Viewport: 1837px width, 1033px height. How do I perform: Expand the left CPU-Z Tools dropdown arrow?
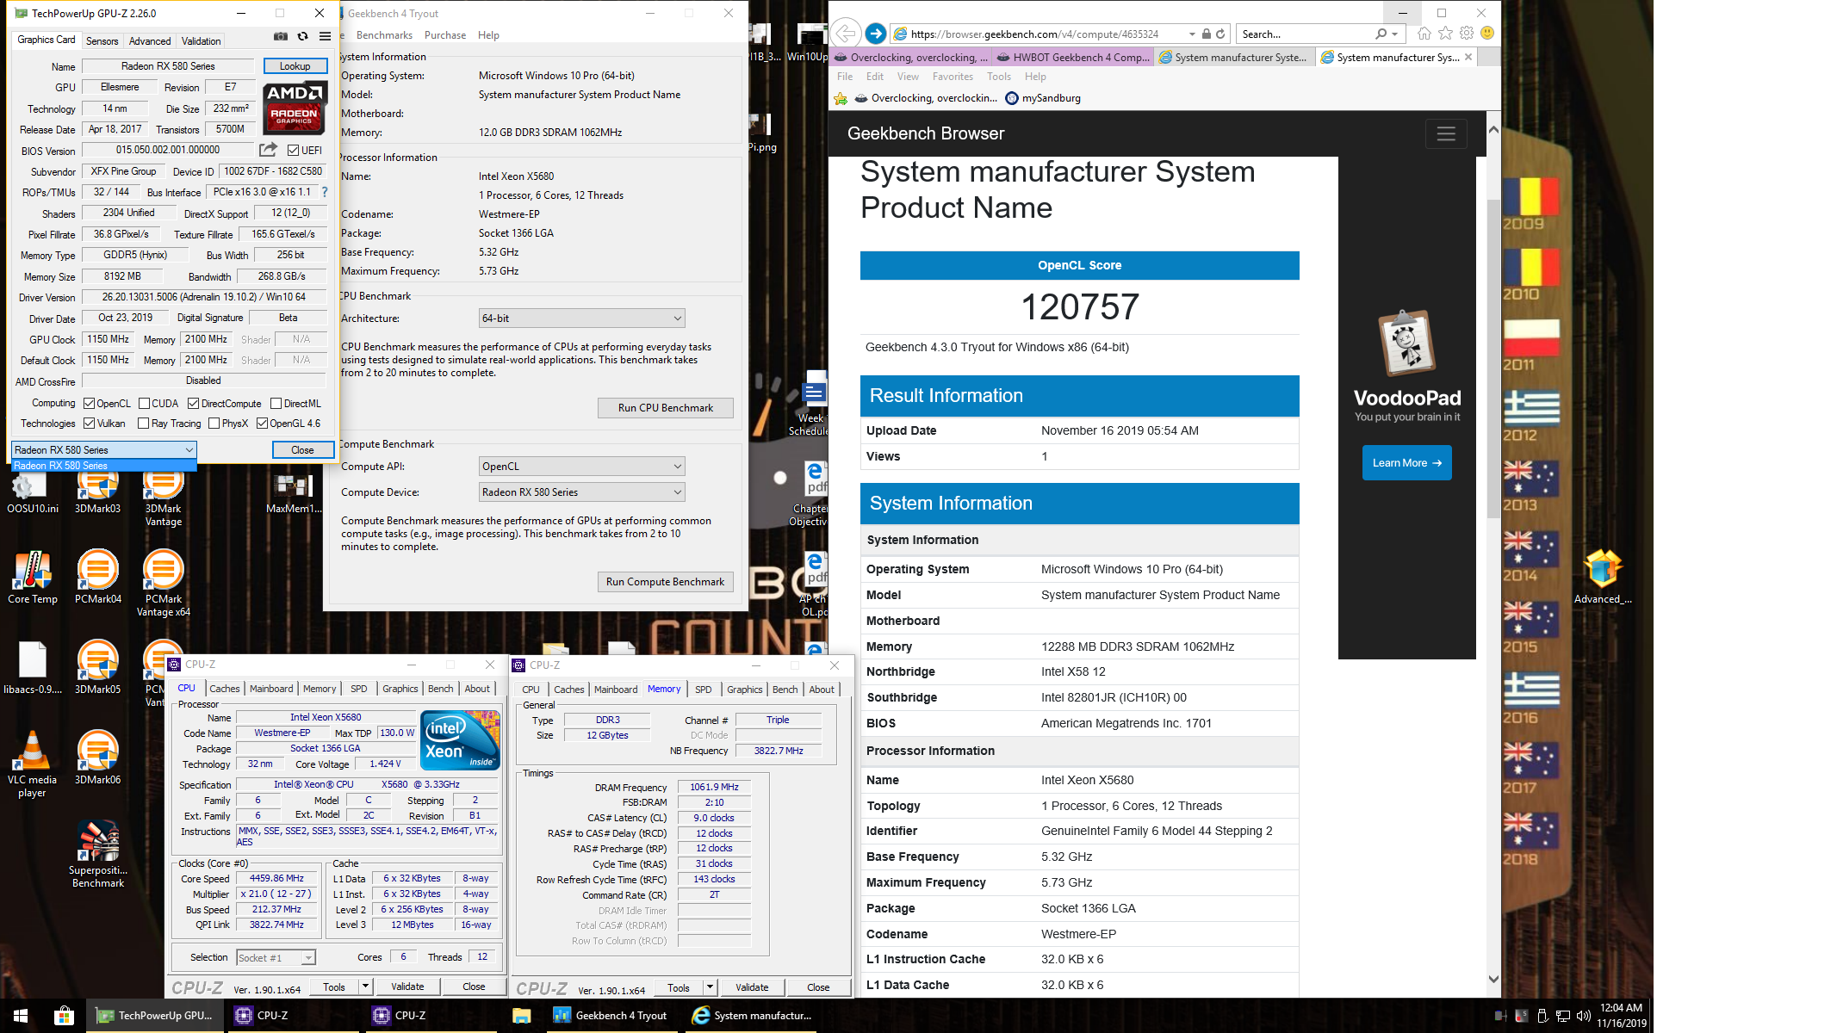pos(365,987)
